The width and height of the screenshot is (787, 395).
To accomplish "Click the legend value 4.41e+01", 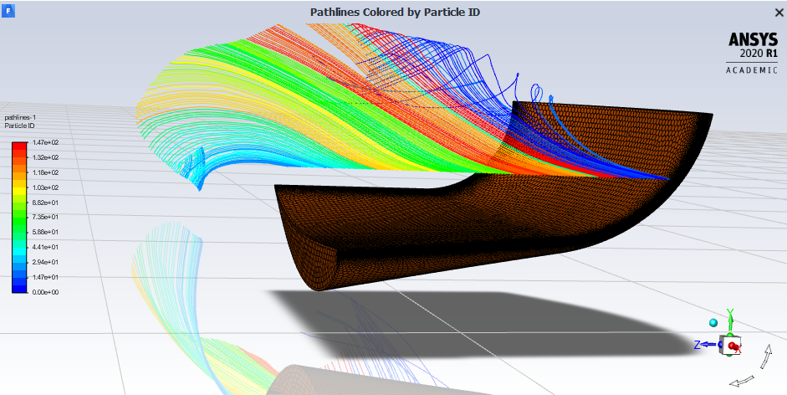I will click(45, 247).
